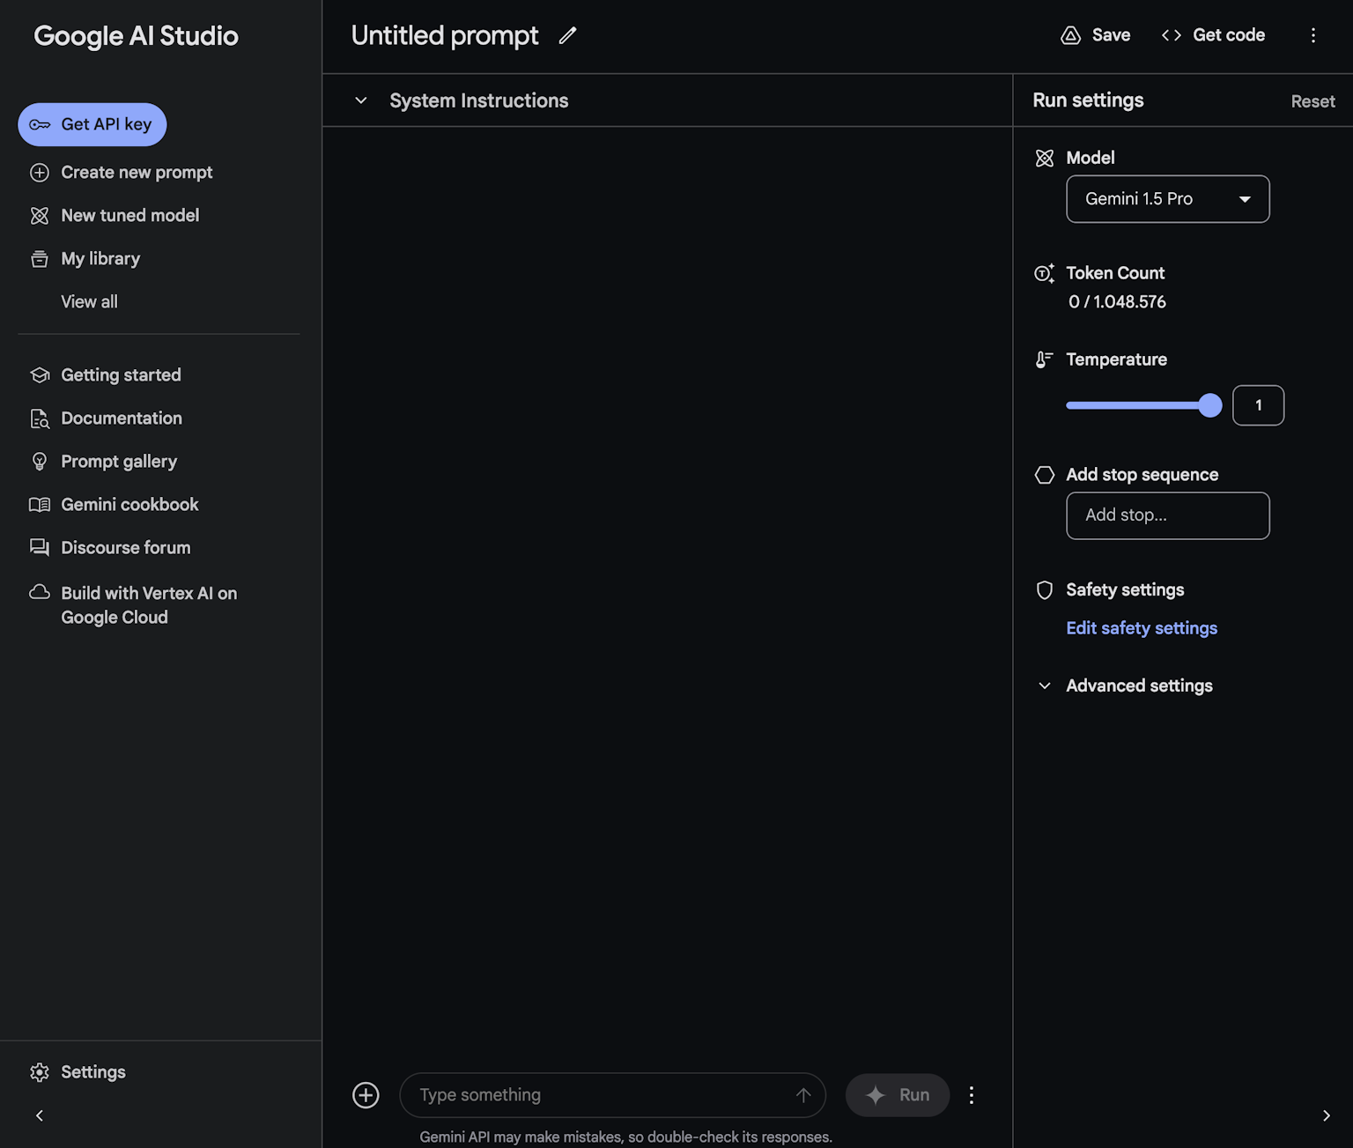Open My library in sidebar
The width and height of the screenshot is (1353, 1148).
pos(100,259)
